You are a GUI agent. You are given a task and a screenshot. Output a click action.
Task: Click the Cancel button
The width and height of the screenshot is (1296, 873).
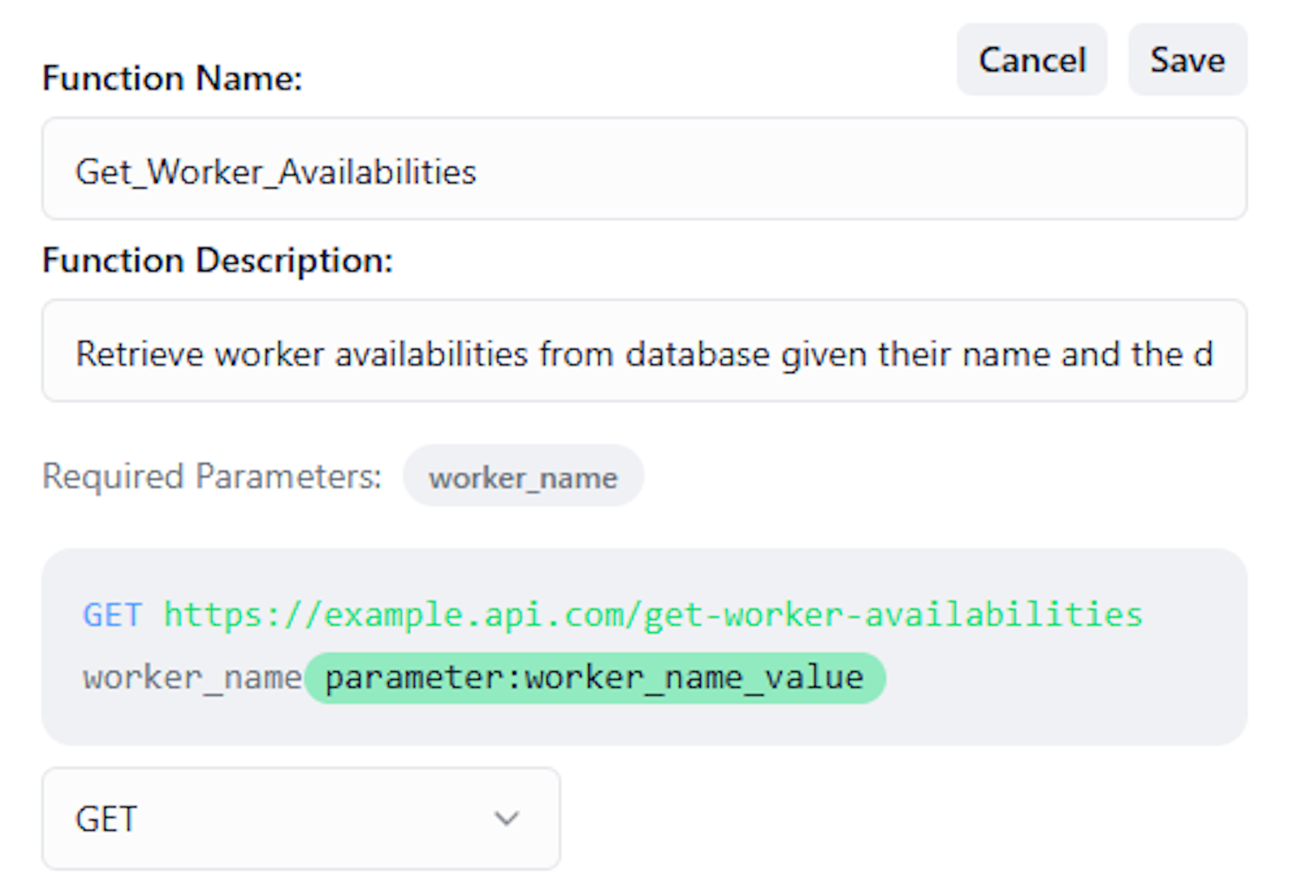tap(1031, 60)
